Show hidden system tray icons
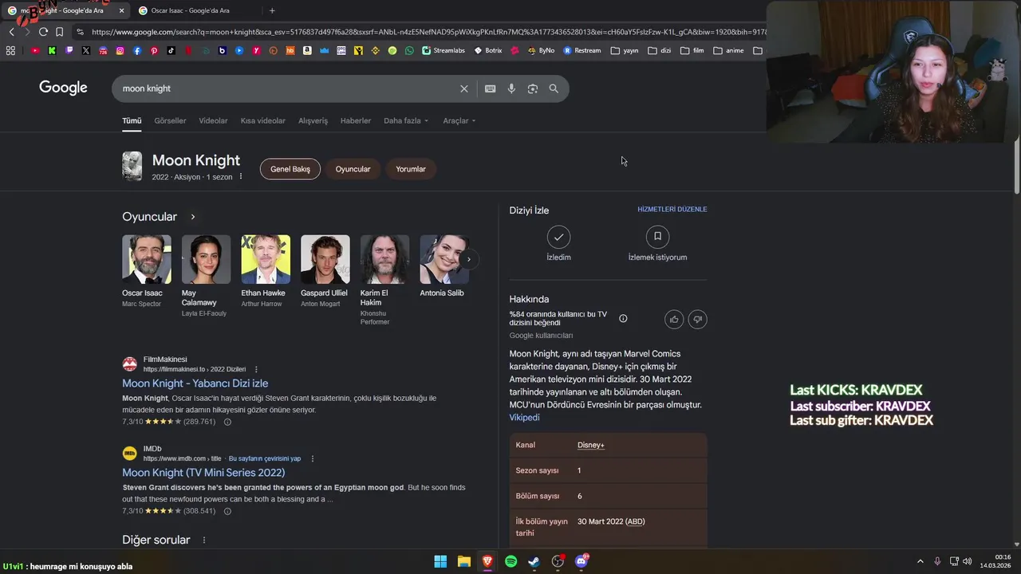This screenshot has width=1021, height=574. tap(920, 561)
